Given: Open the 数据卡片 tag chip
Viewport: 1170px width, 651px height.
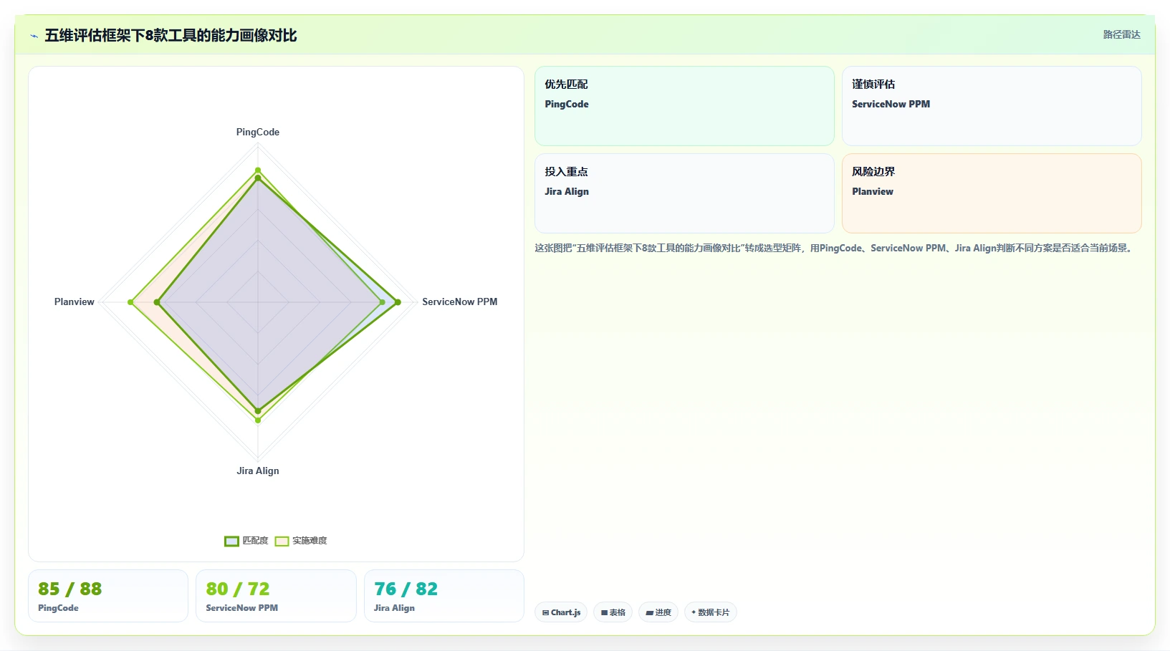Looking at the screenshot, I should coord(710,612).
